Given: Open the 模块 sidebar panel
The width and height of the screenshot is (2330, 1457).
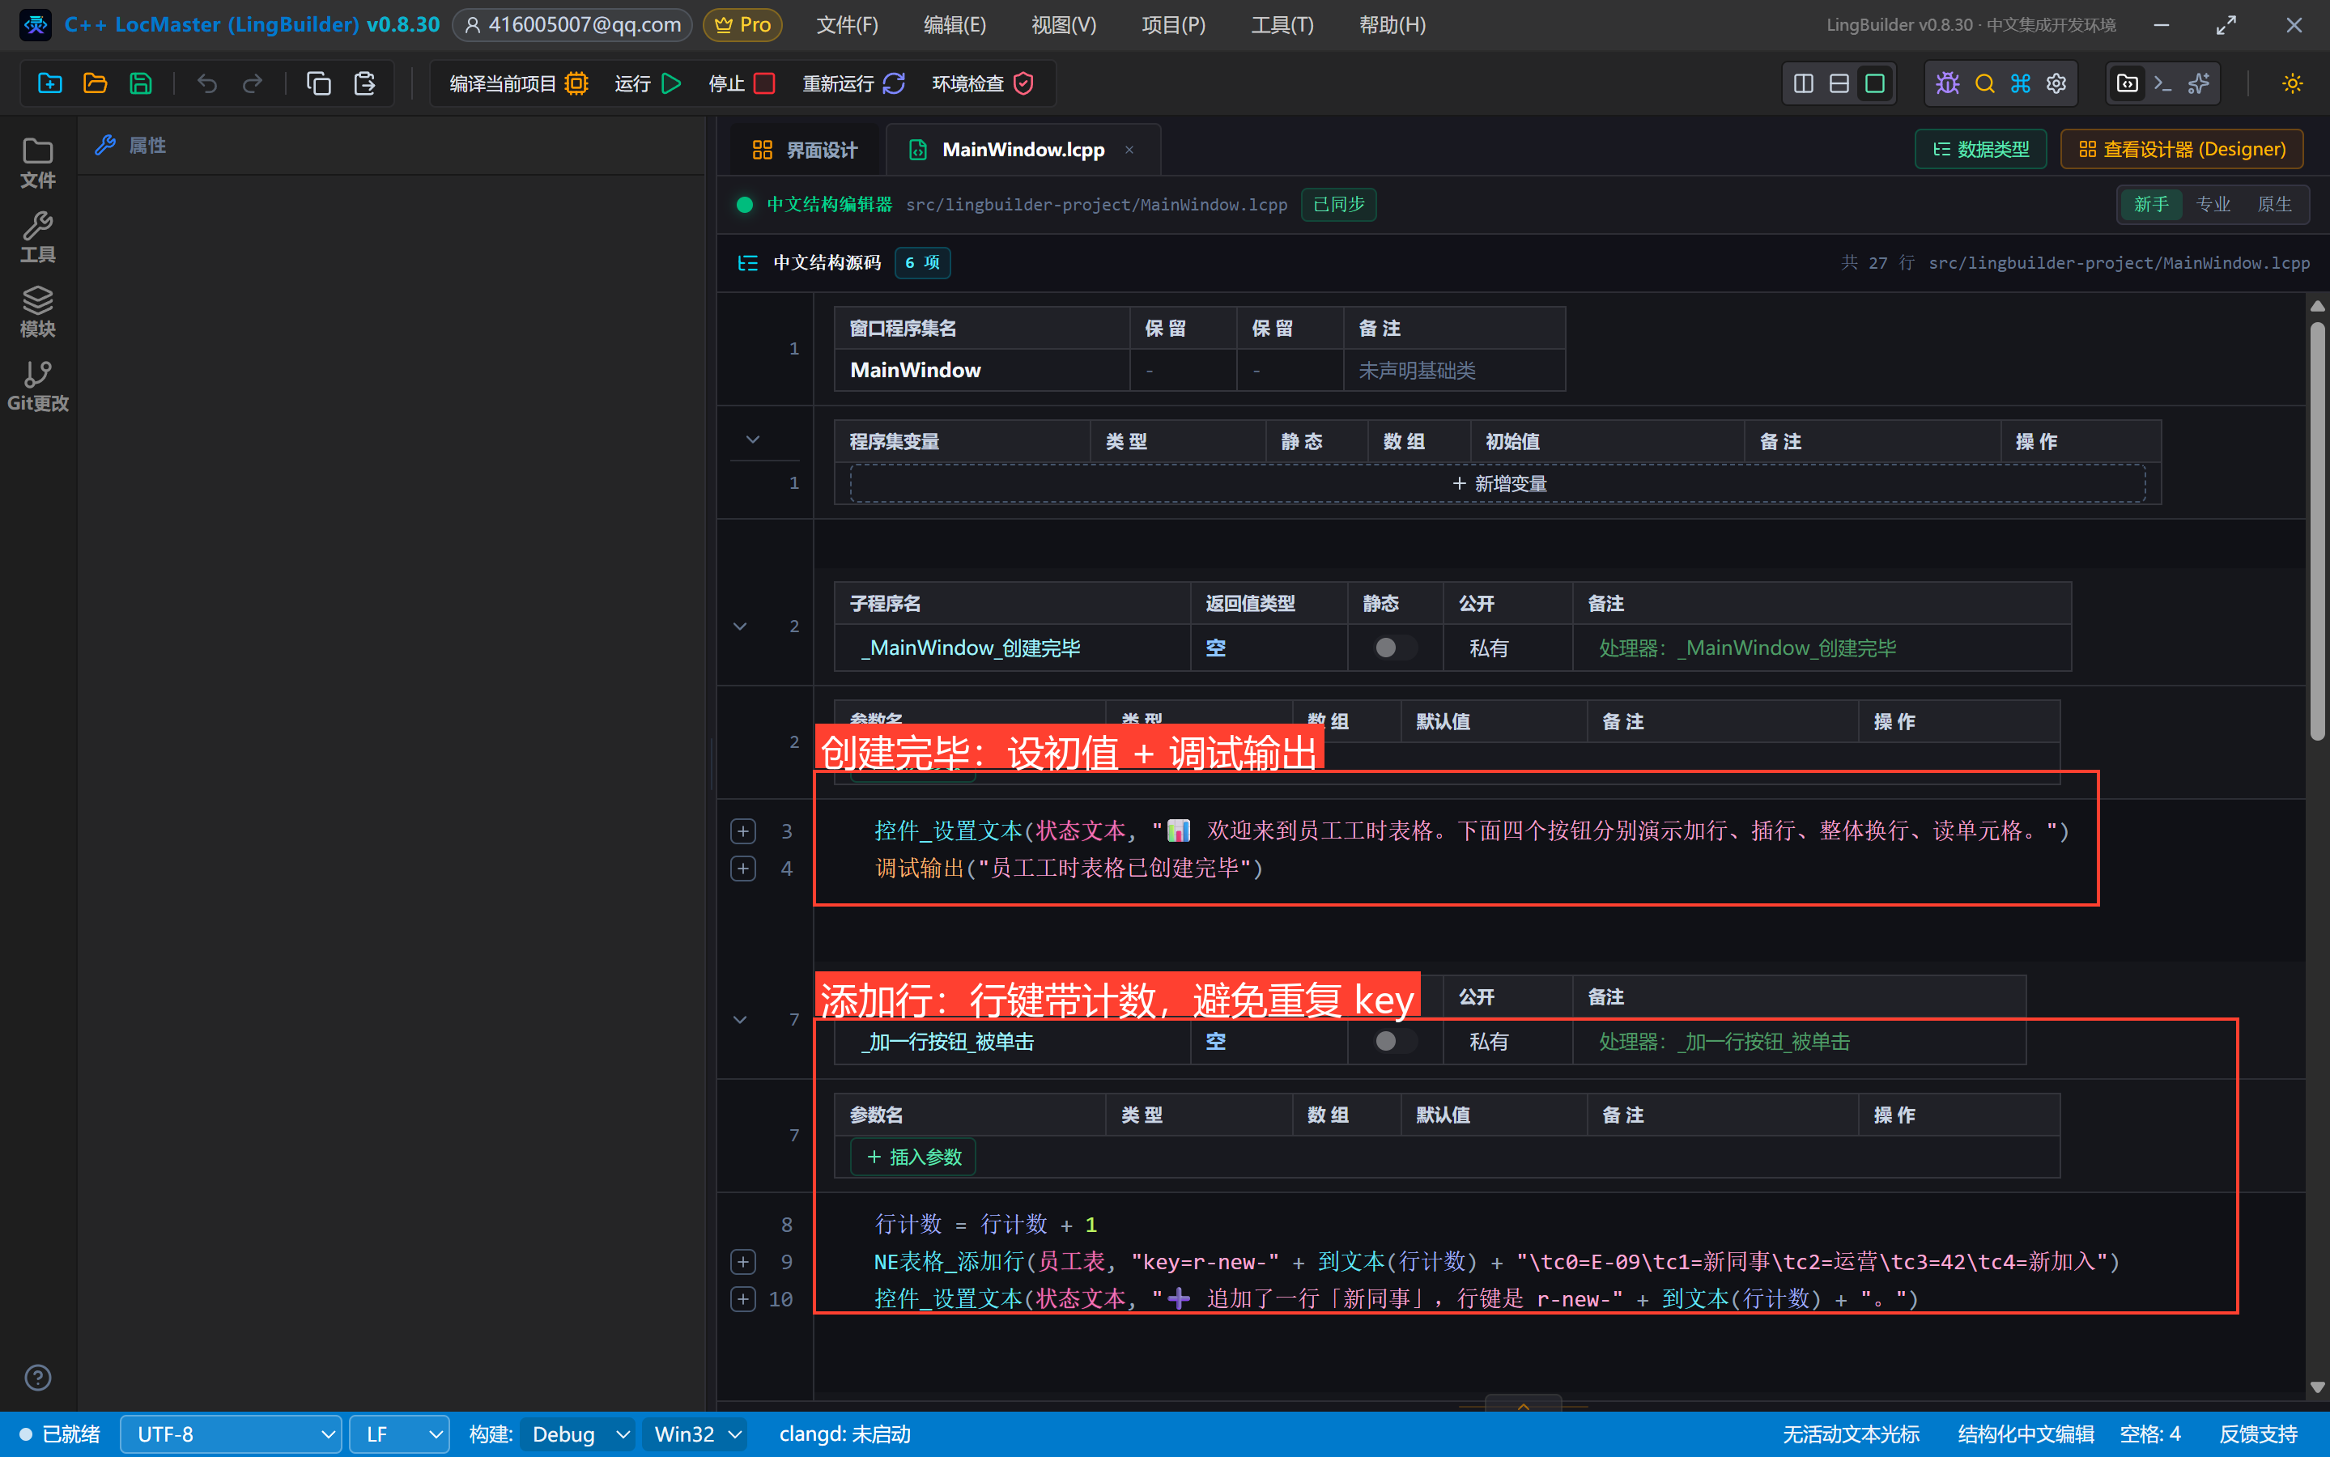Looking at the screenshot, I should [37, 312].
